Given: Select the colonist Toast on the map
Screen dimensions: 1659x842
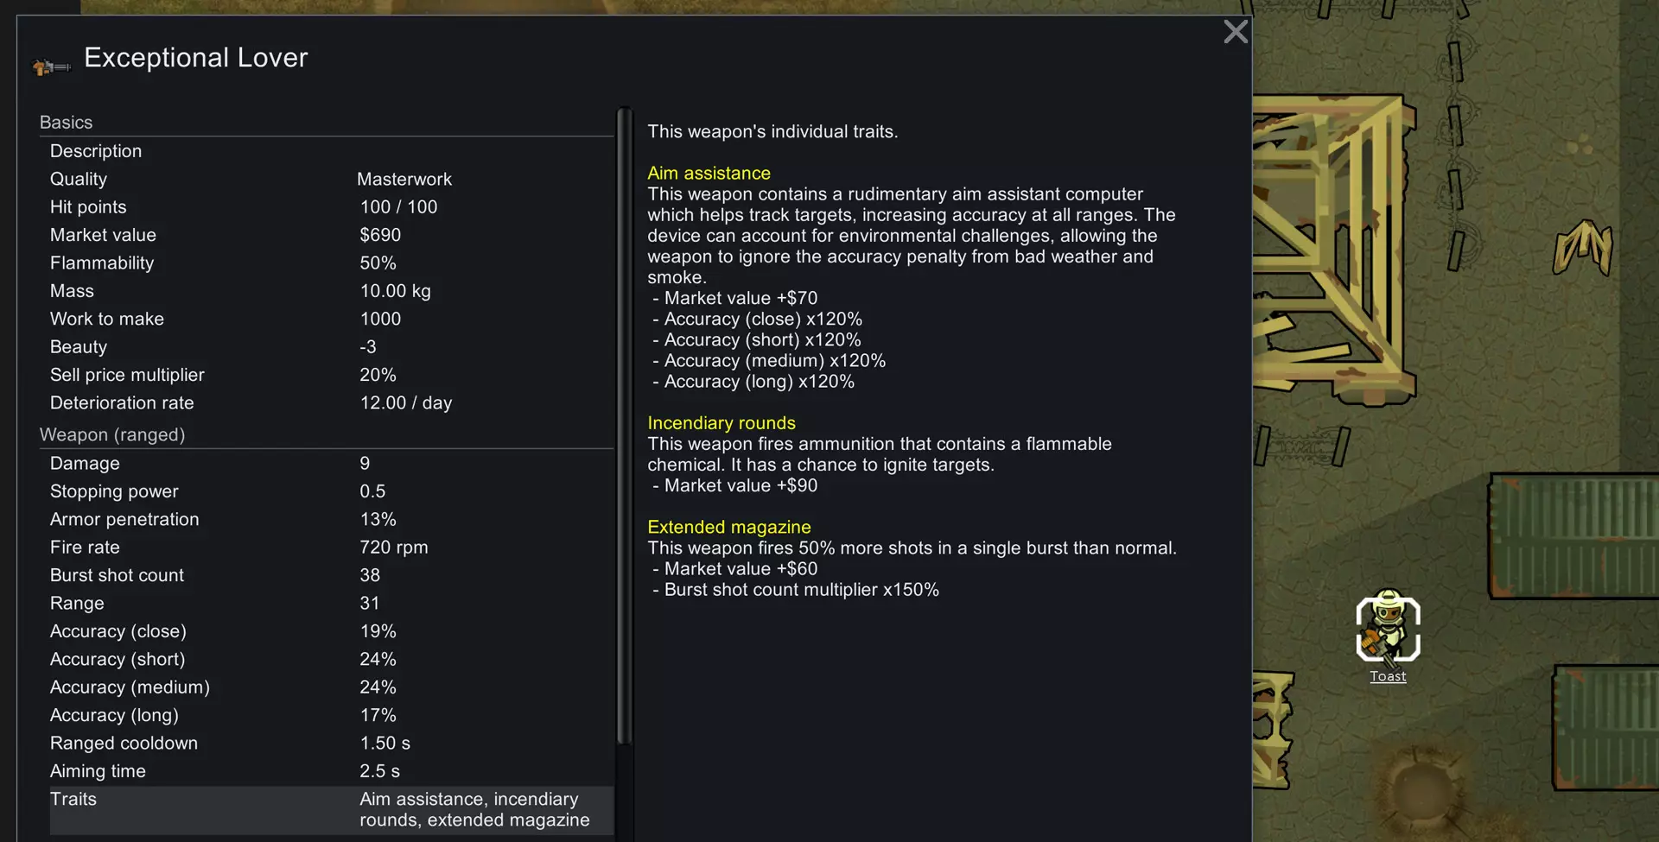Looking at the screenshot, I should coord(1388,629).
